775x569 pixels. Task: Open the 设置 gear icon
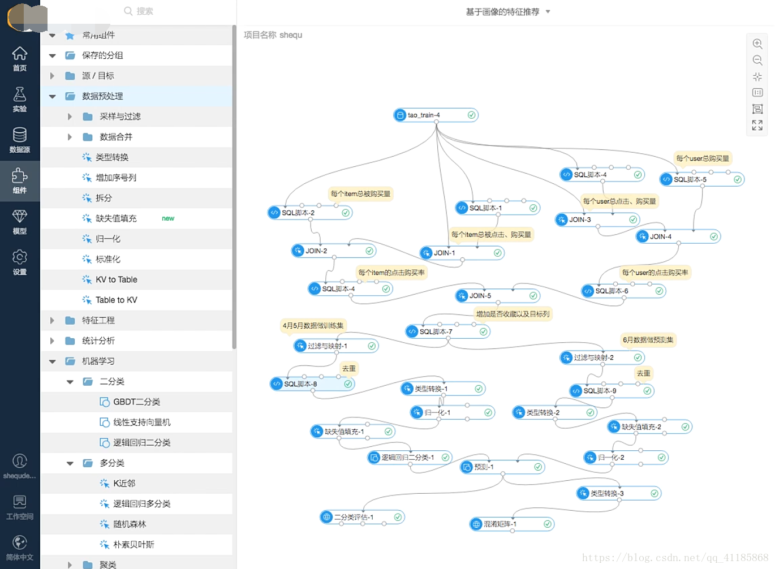pyautogui.click(x=20, y=257)
